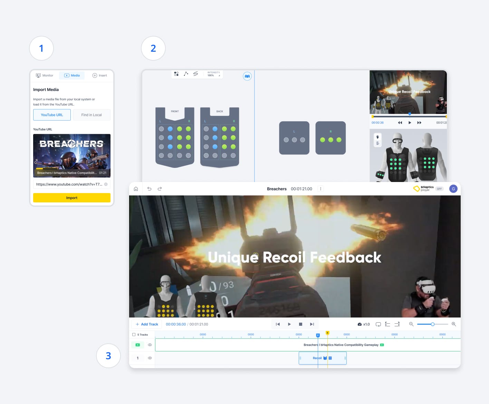Open the playback speed x1.0 selector
This screenshot has height=404, width=489.
tap(363, 324)
